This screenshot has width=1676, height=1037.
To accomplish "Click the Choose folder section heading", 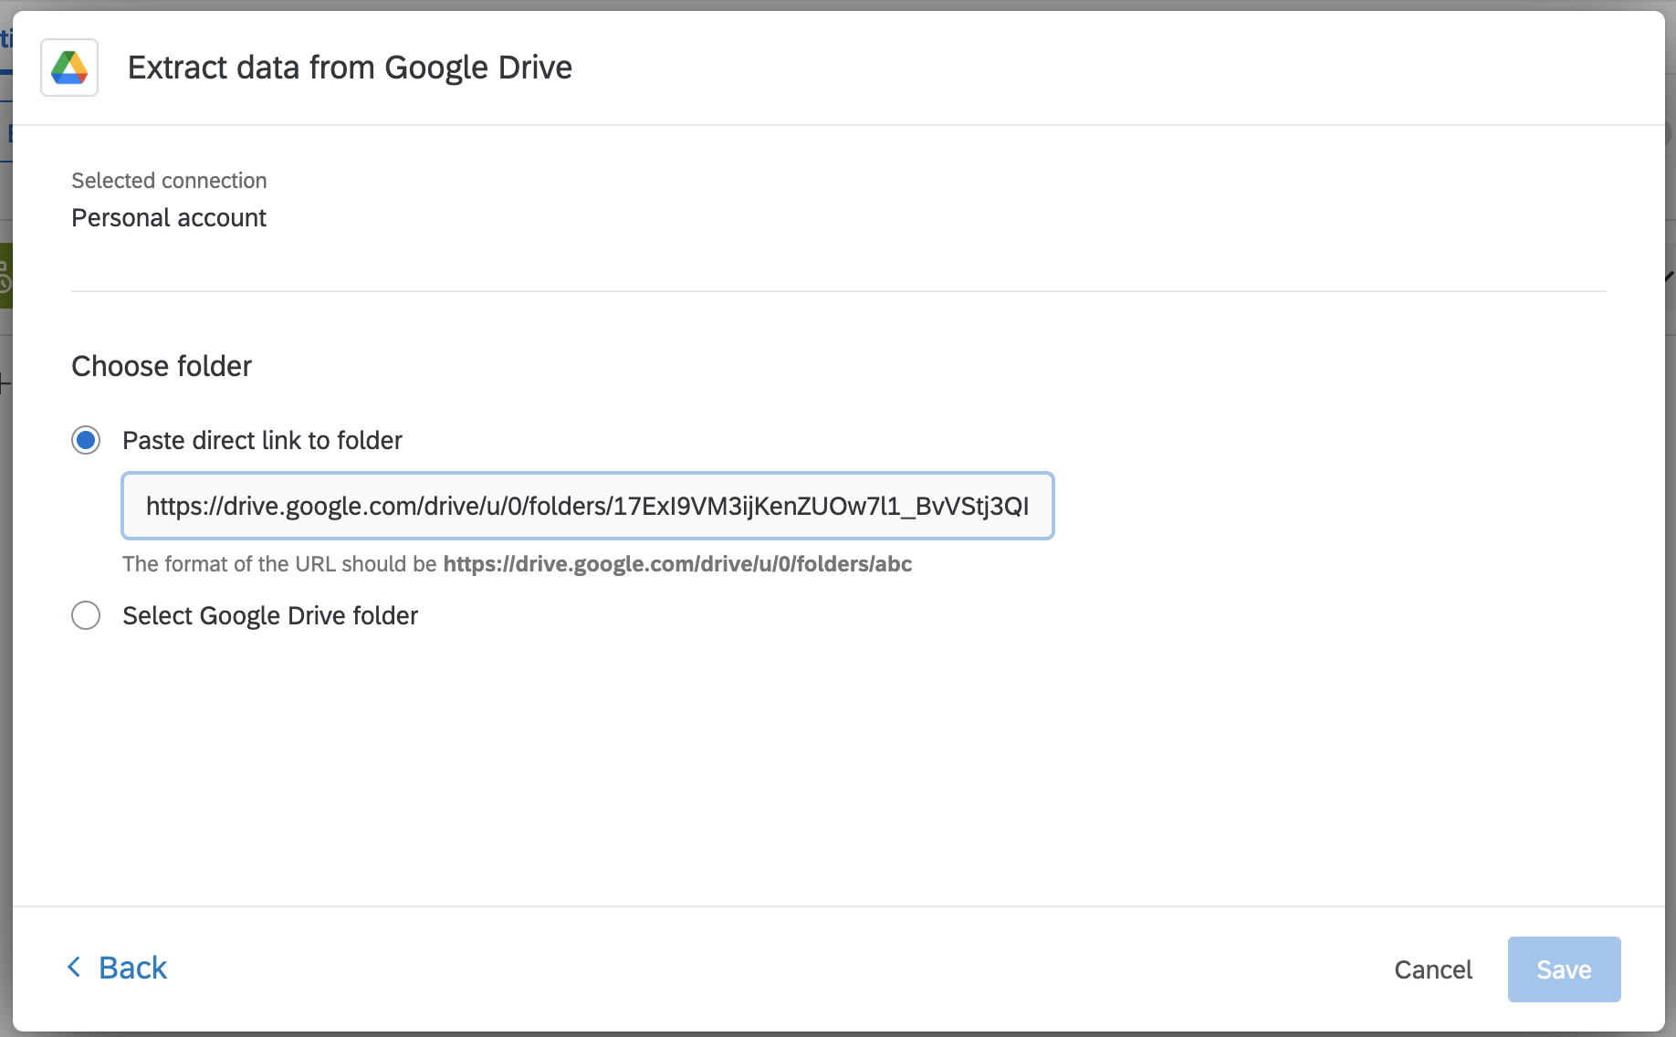I will [x=161, y=366].
